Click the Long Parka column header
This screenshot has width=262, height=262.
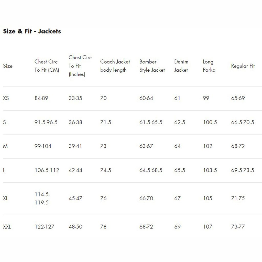(209, 66)
